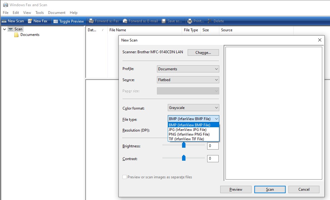330x200 pixels.
Task: Open the Profile dropdown
Action: coord(188,69)
